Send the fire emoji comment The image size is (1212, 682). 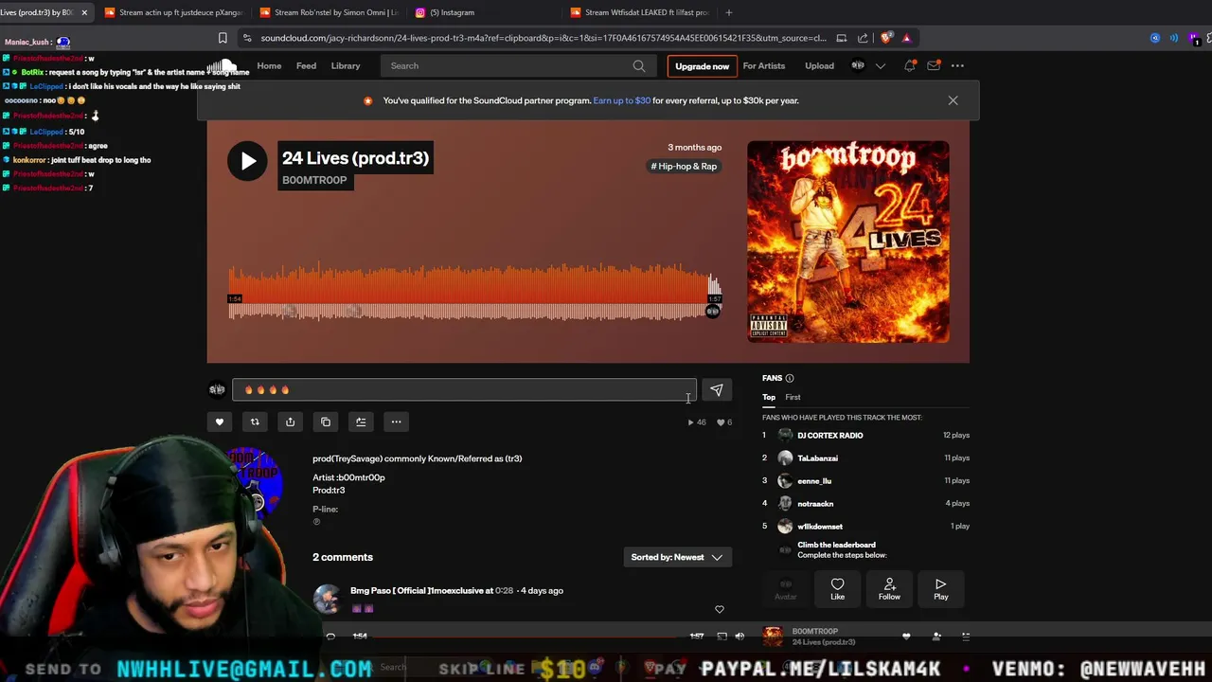point(717,390)
